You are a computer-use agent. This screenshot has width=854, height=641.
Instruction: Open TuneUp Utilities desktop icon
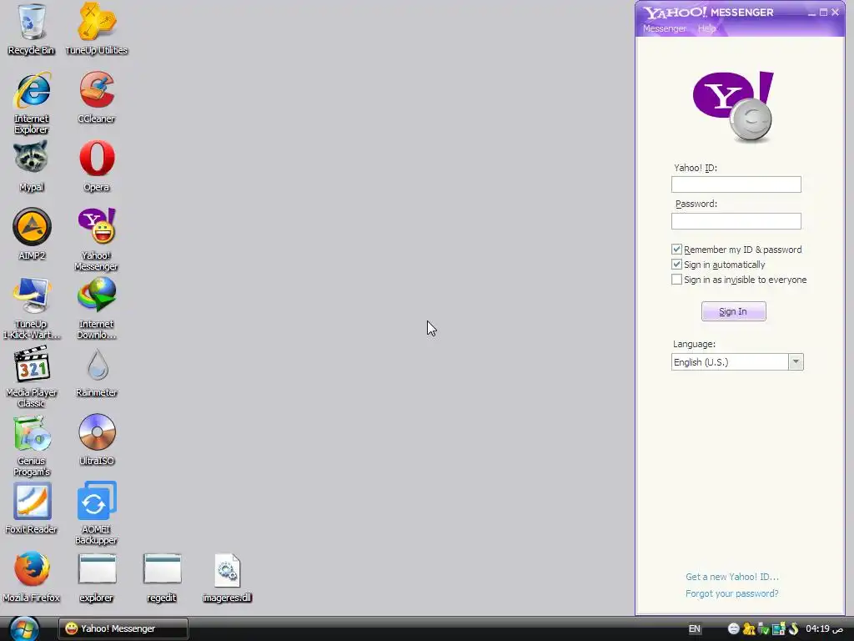(x=97, y=29)
